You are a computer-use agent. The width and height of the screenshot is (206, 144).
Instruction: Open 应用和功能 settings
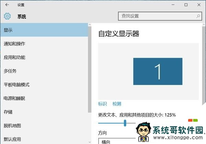click(x=44, y=57)
